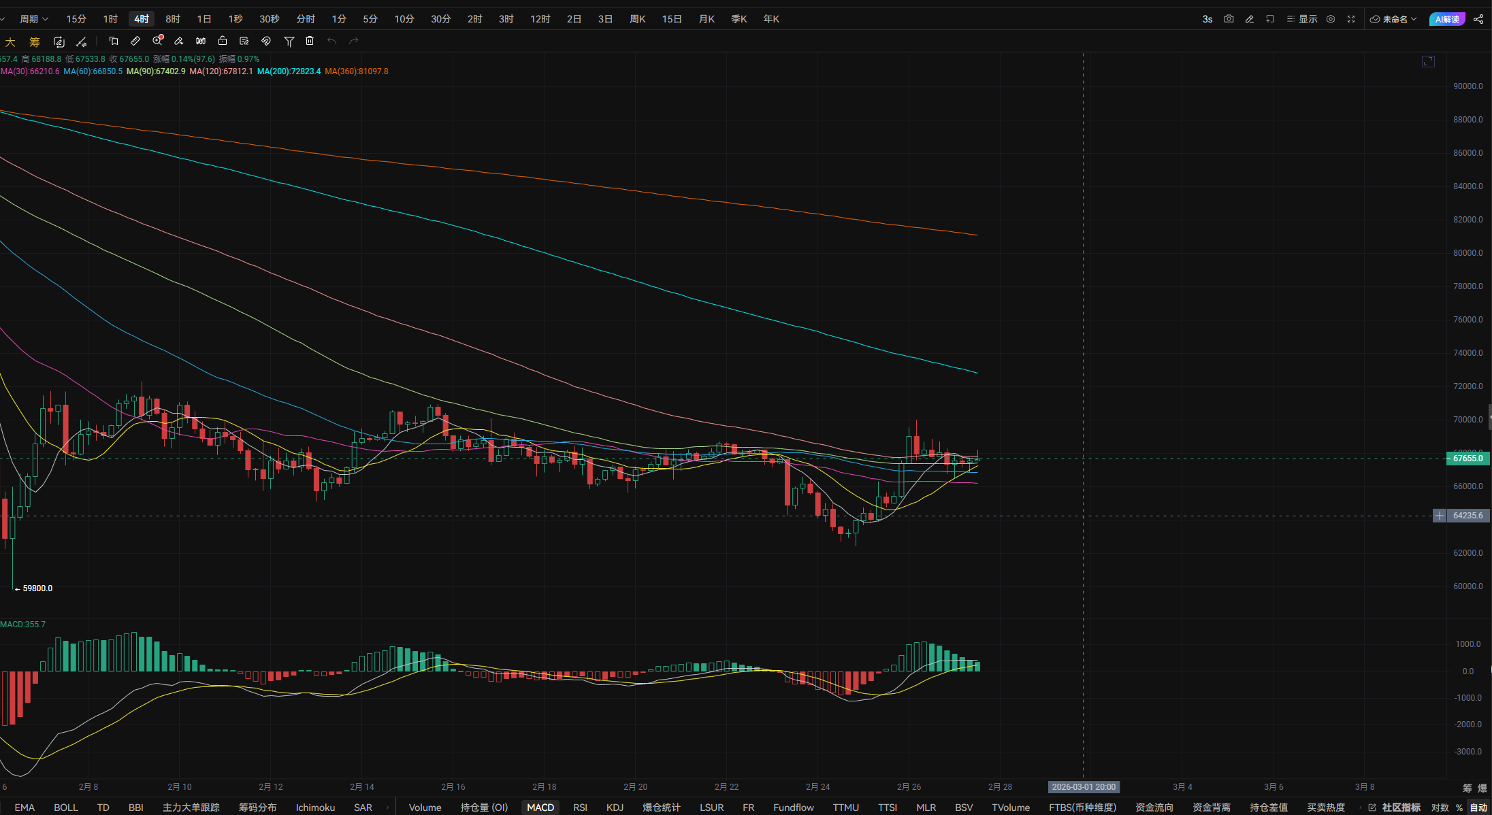
Task: Toggle 对数 log scale
Action: [x=1440, y=808]
